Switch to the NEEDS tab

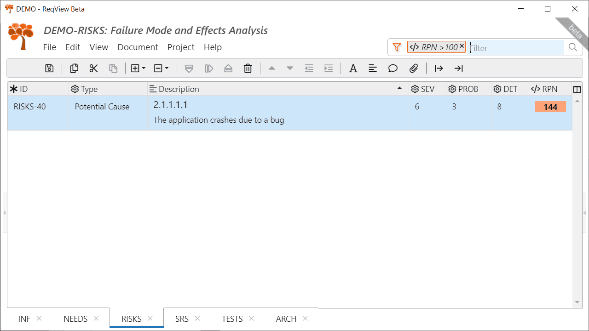point(75,319)
